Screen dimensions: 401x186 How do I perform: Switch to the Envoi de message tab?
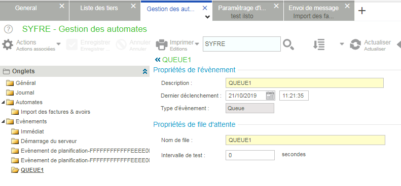click(x=313, y=8)
